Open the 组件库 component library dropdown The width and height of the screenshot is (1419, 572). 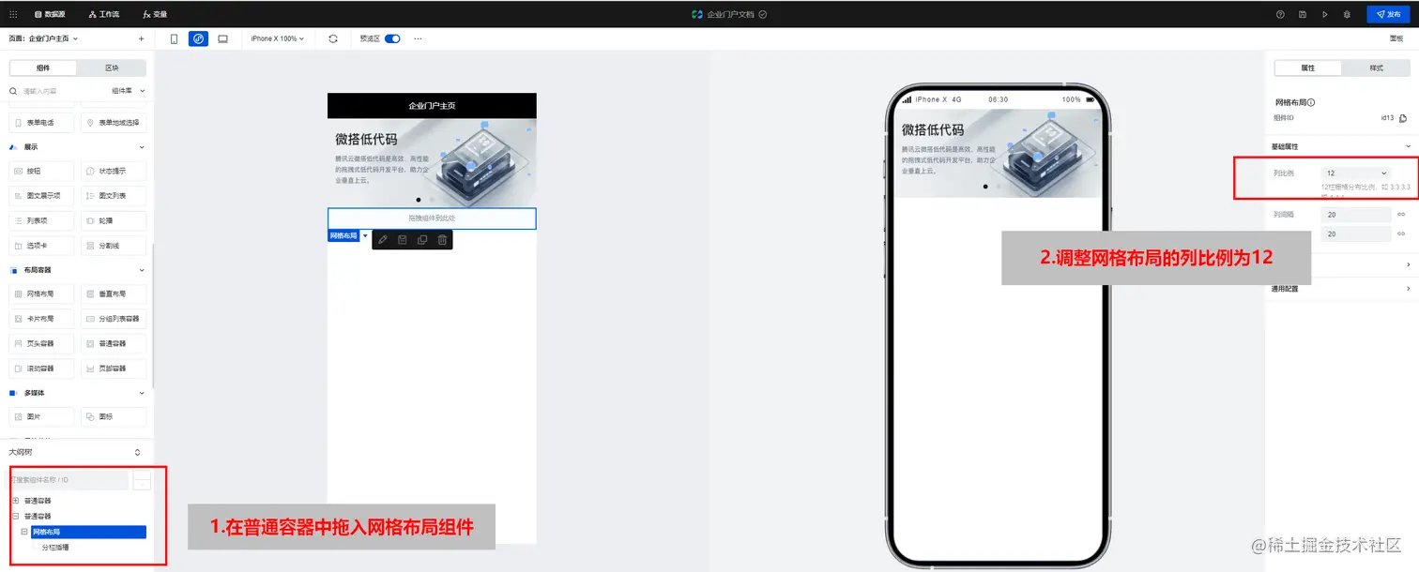[129, 91]
